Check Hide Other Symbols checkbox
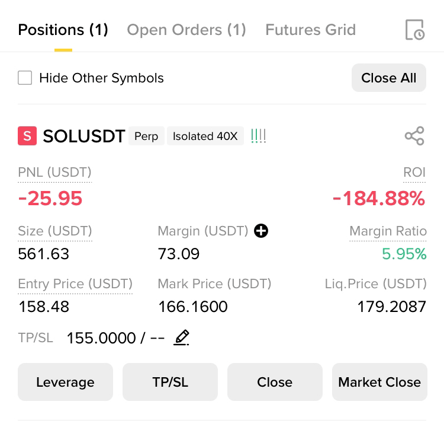Image resolution: width=444 pixels, height=430 pixels. pos(25,78)
